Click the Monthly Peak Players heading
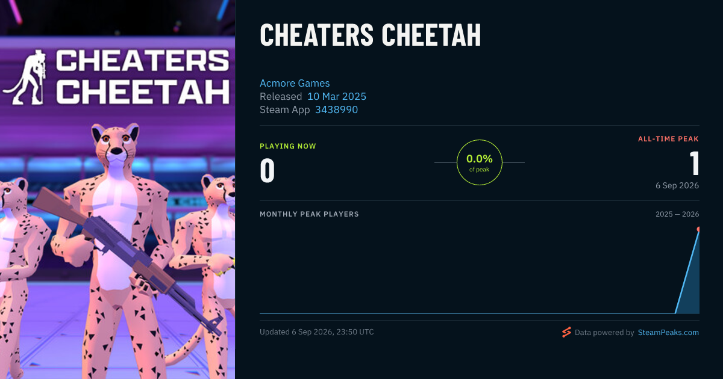This screenshot has width=723, height=379. pyautogui.click(x=309, y=214)
